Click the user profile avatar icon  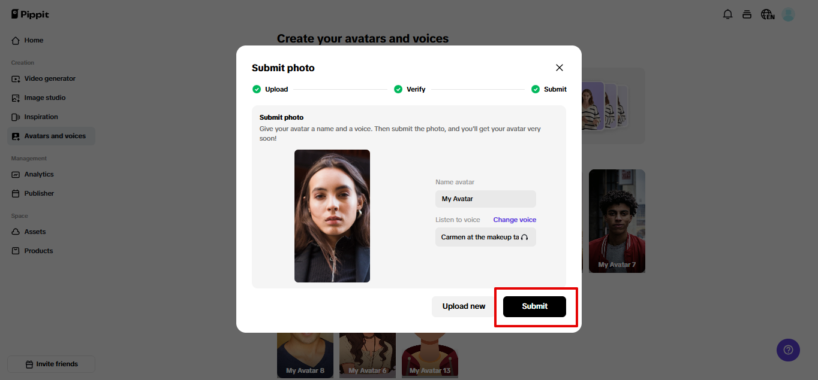click(x=789, y=14)
